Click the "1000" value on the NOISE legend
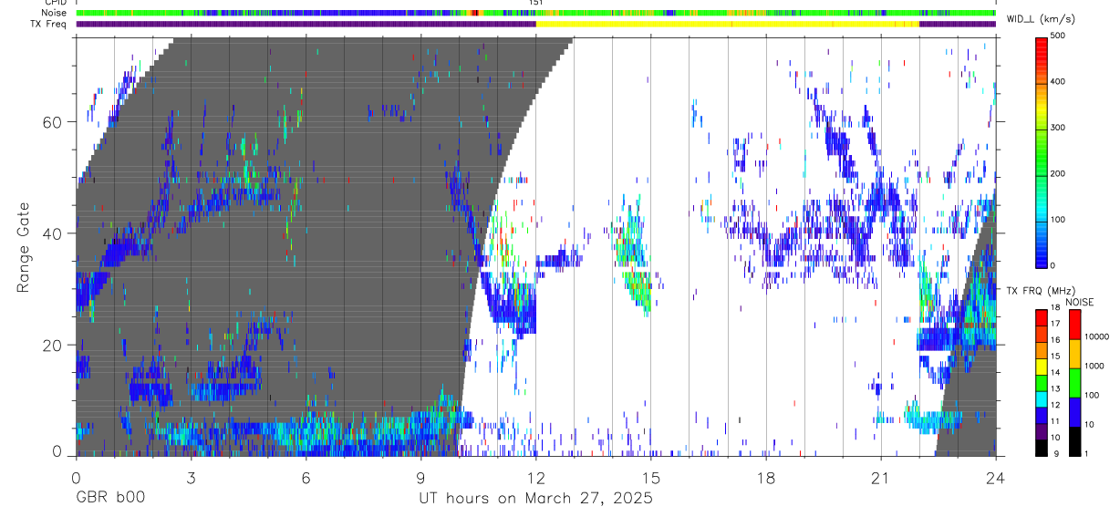Screen dimensions: 1120x517 pos(1094,366)
